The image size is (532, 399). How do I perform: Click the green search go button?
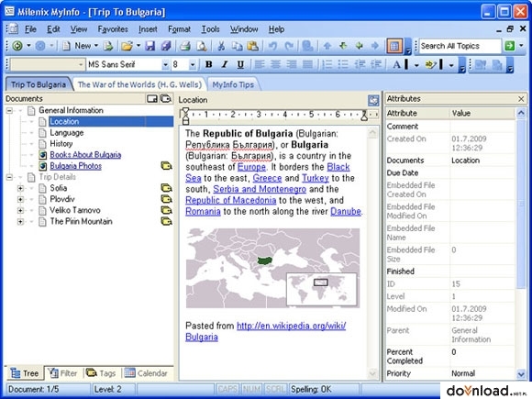tap(510, 46)
